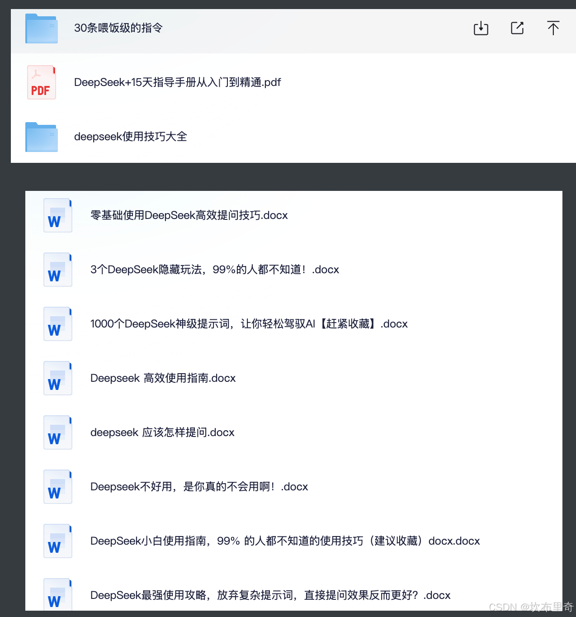Click the Word icon for 3个DeepSeek隐藏玩法 file
Viewport: 576px width, 617px height.
[58, 270]
